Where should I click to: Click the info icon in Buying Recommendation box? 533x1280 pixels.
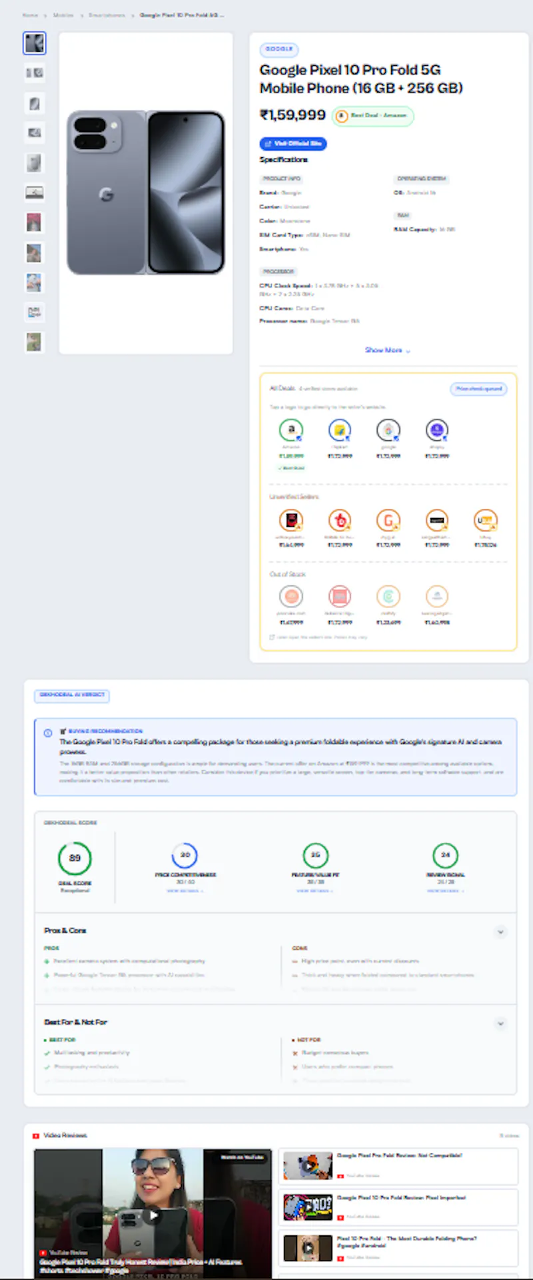click(x=48, y=733)
